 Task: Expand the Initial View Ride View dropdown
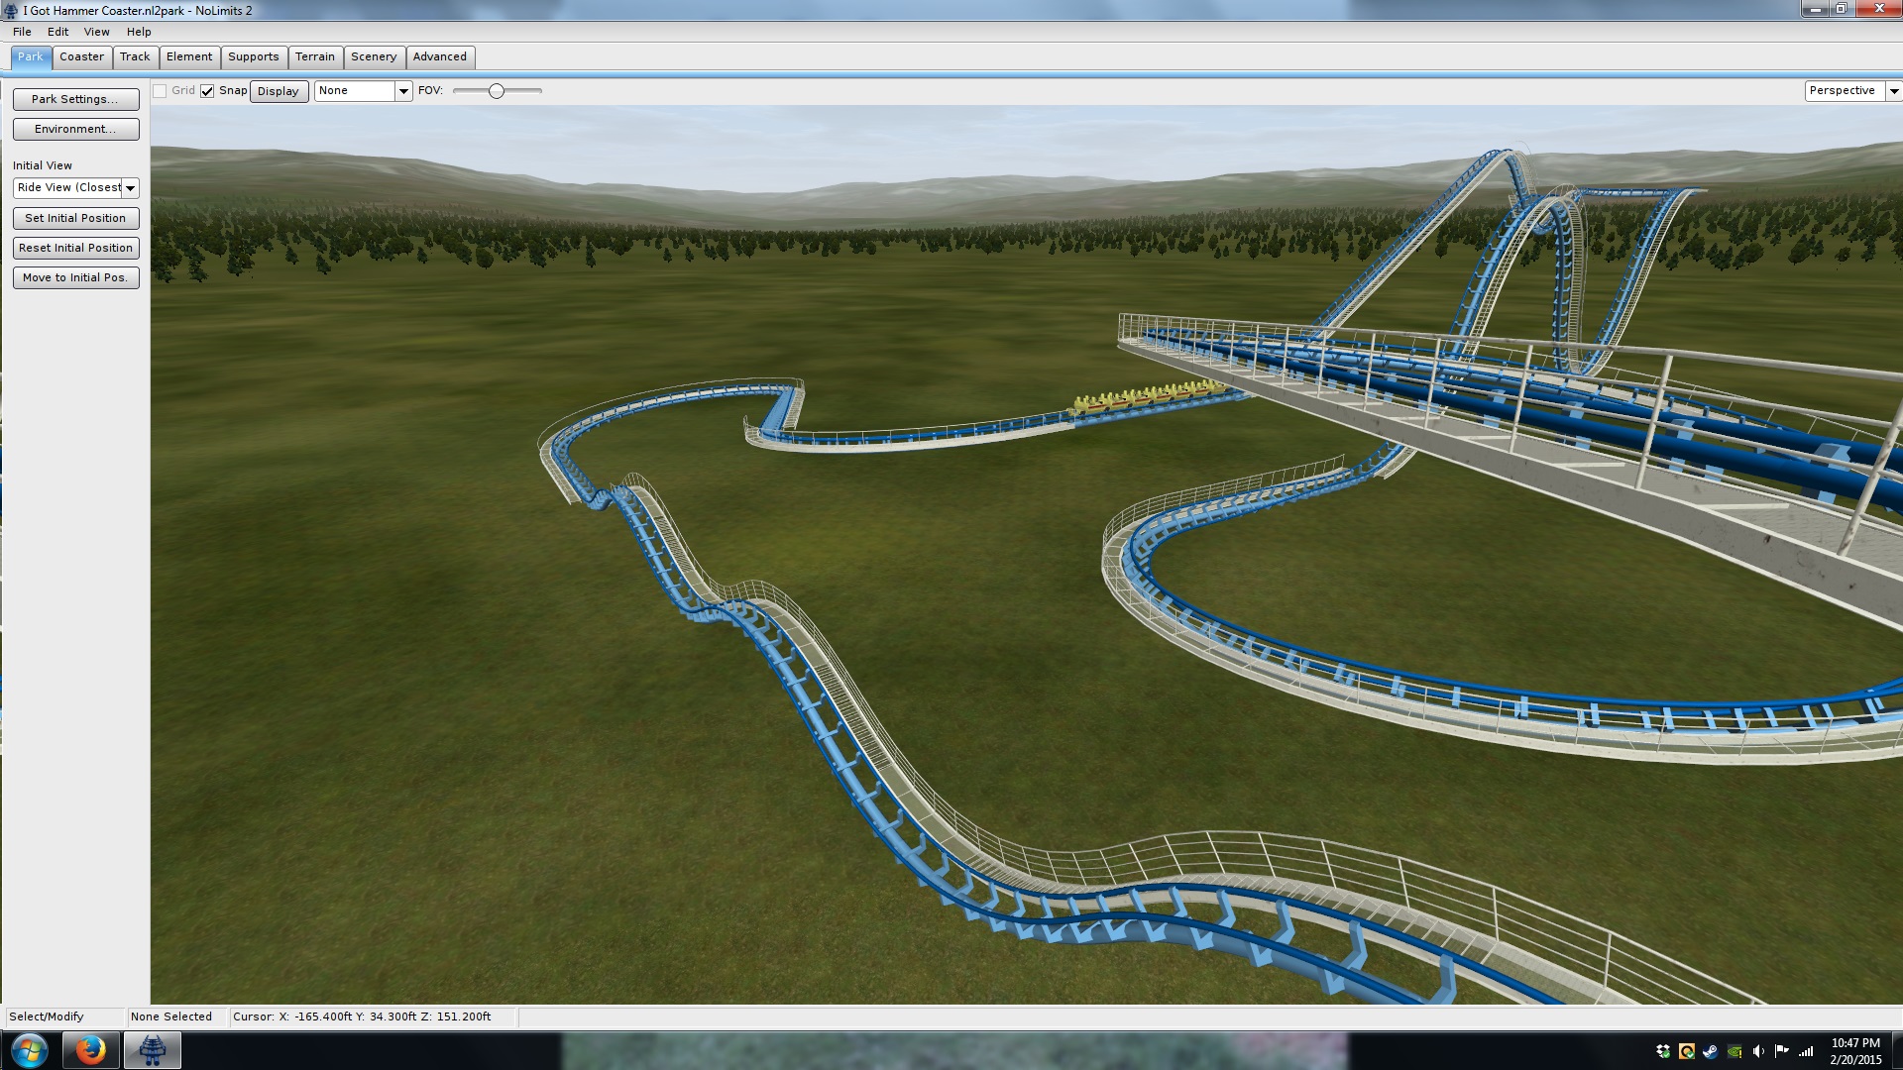(x=130, y=188)
